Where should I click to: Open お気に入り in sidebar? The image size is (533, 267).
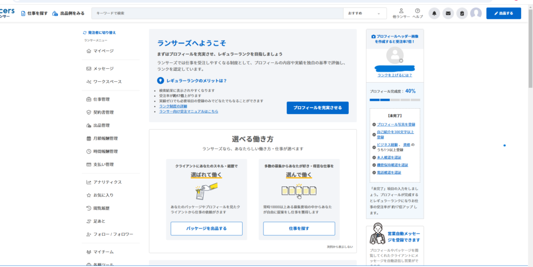[x=104, y=195]
